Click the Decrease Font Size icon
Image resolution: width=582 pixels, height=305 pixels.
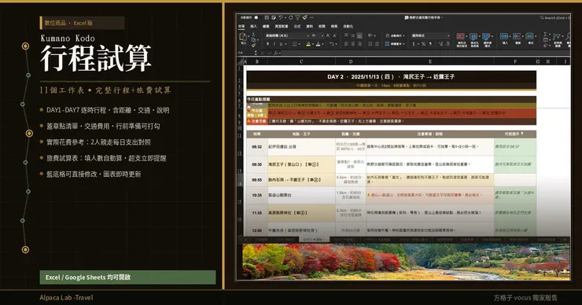pyautogui.click(x=335, y=35)
